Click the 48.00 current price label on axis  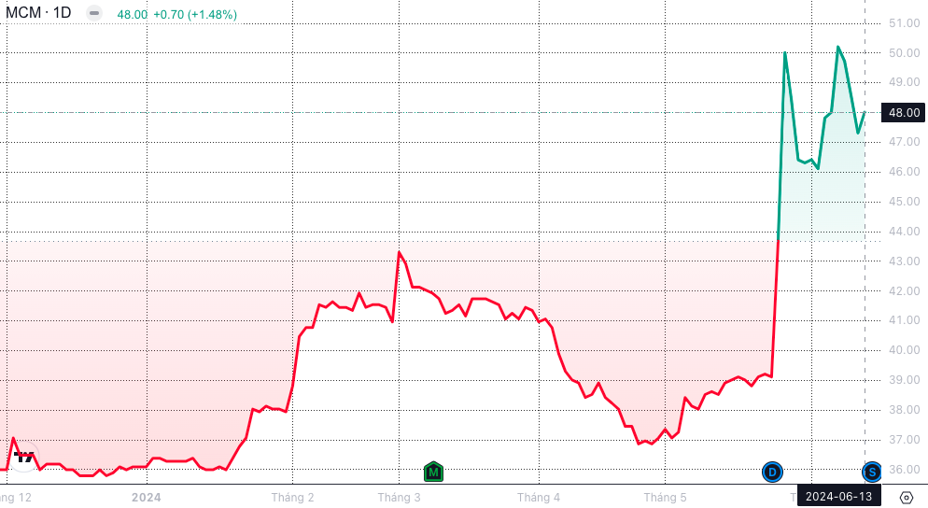[904, 112]
